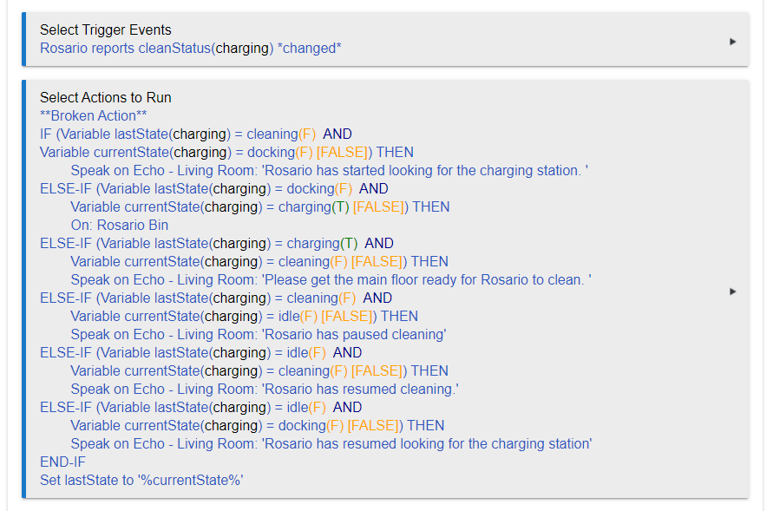Click the Select Actions to Run heading

tap(105, 98)
